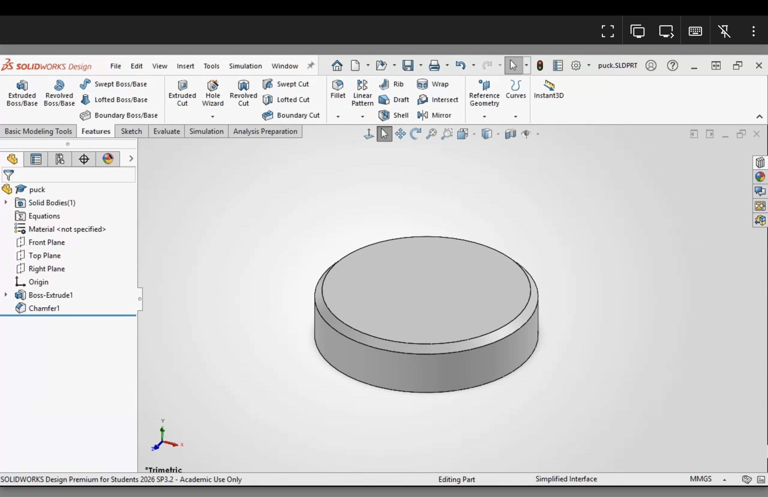Open the ConfigurationManager tab icon

point(60,159)
